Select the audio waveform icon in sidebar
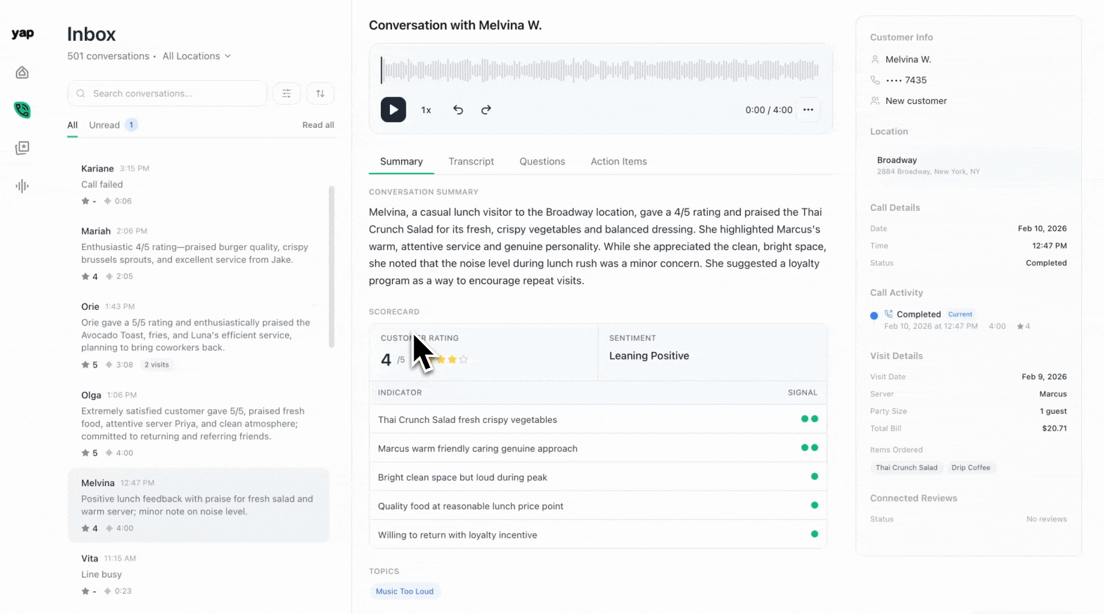This screenshot has width=1104, height=614. 22,186
